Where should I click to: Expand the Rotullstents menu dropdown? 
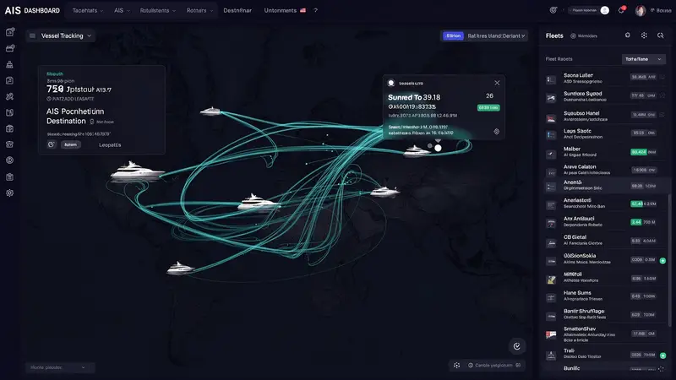tap(158, 10)
